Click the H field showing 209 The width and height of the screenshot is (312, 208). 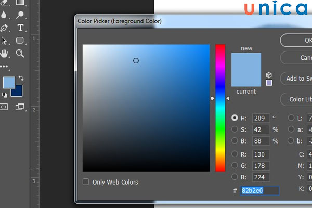(x=261, y=118)
